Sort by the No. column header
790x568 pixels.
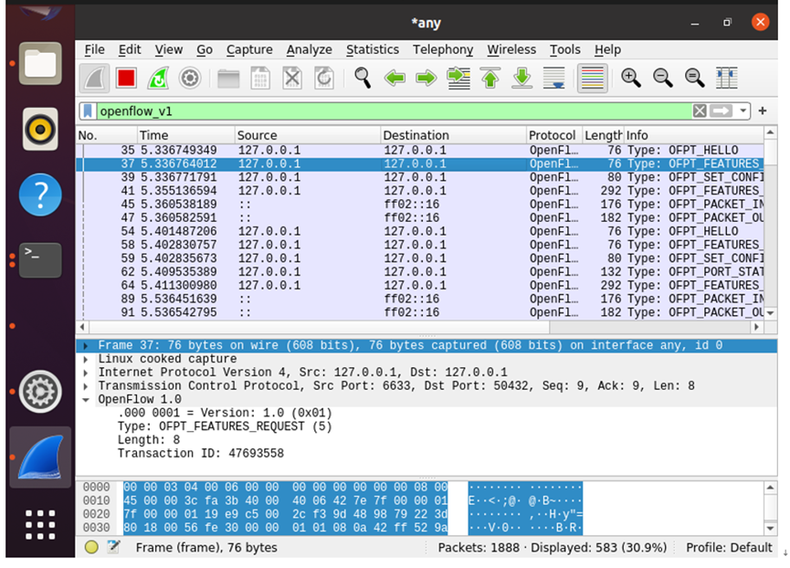[x=107, y=135]
